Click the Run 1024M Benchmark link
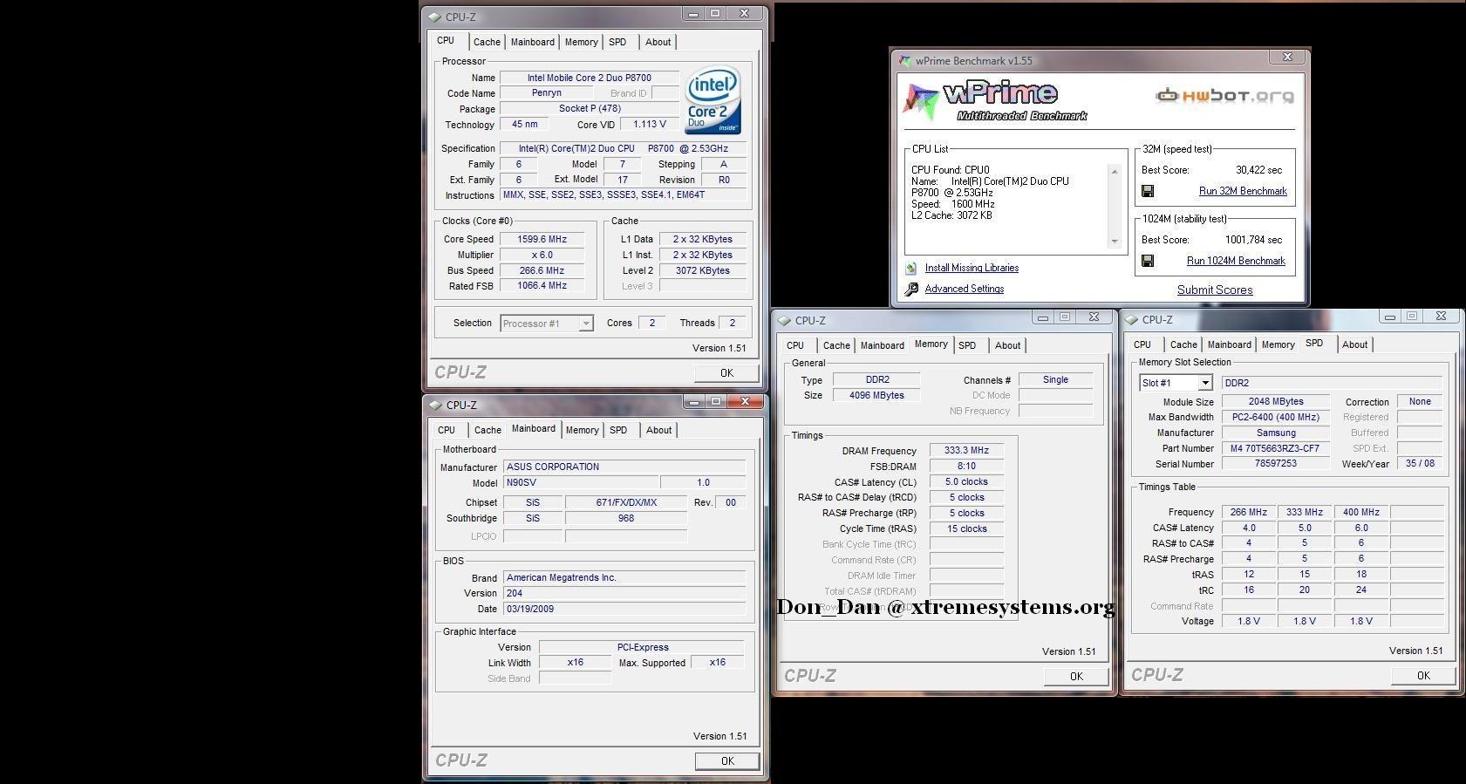The image size is (1466, 784). click(1236, 261)
